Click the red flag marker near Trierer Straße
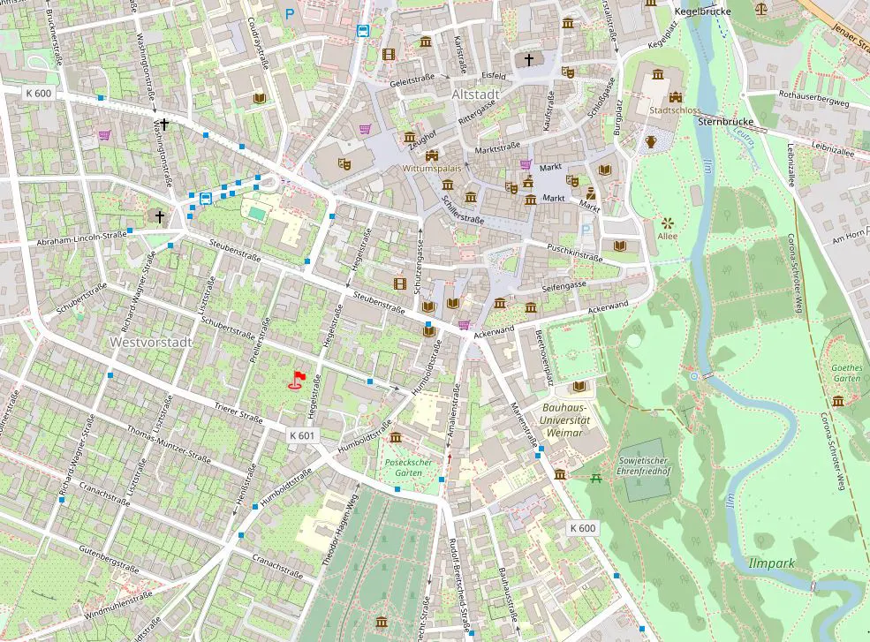Viewport: 870px width, 642px height. 297,378
